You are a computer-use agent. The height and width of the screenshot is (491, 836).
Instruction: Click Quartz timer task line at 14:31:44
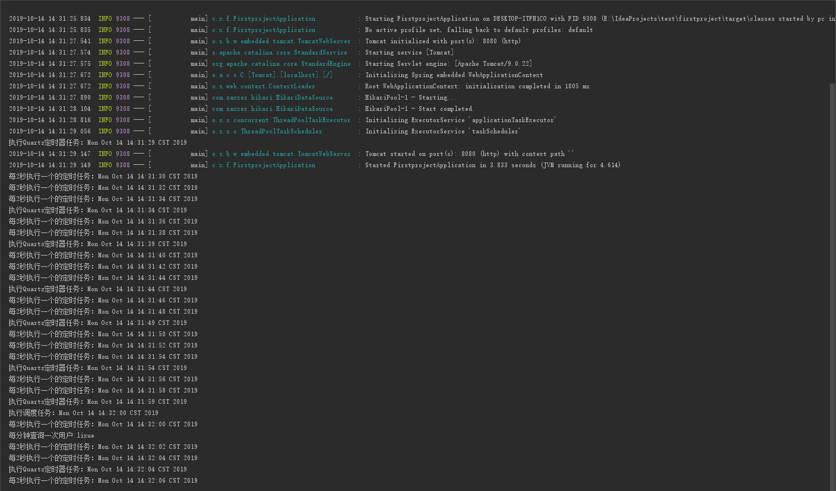pyautogui.click(x=98, y=289)
